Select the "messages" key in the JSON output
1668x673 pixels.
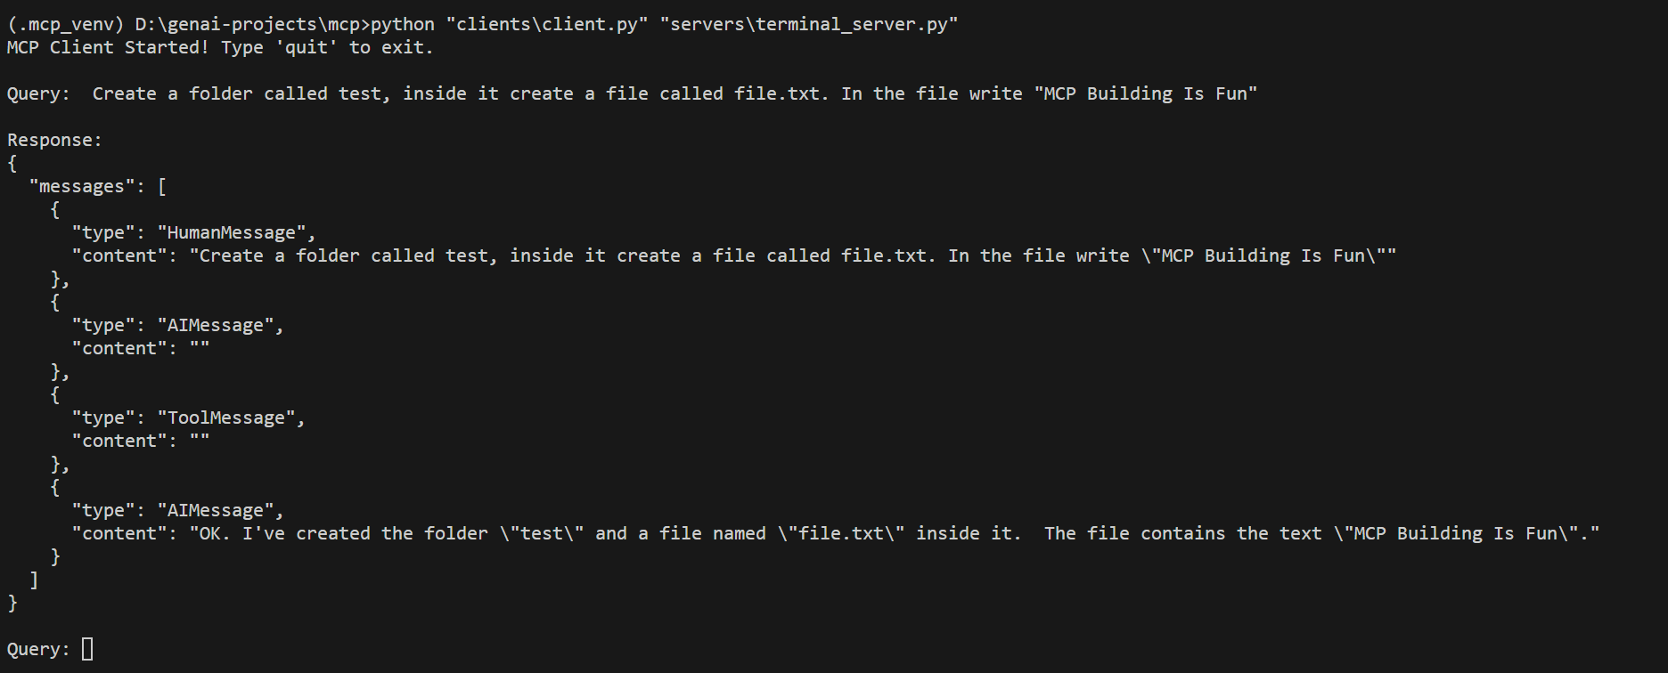pos(77,186)
